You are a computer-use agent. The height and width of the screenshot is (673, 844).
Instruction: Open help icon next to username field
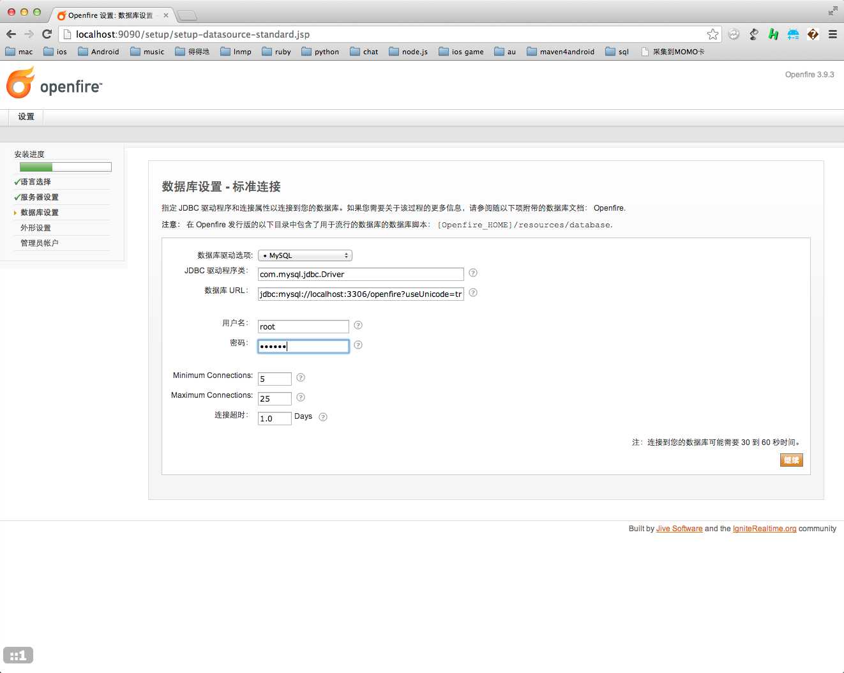point(358,325)
